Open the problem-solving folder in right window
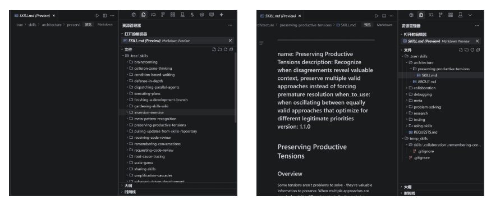Viewport: 491px width, 204px height. point(441,107)
